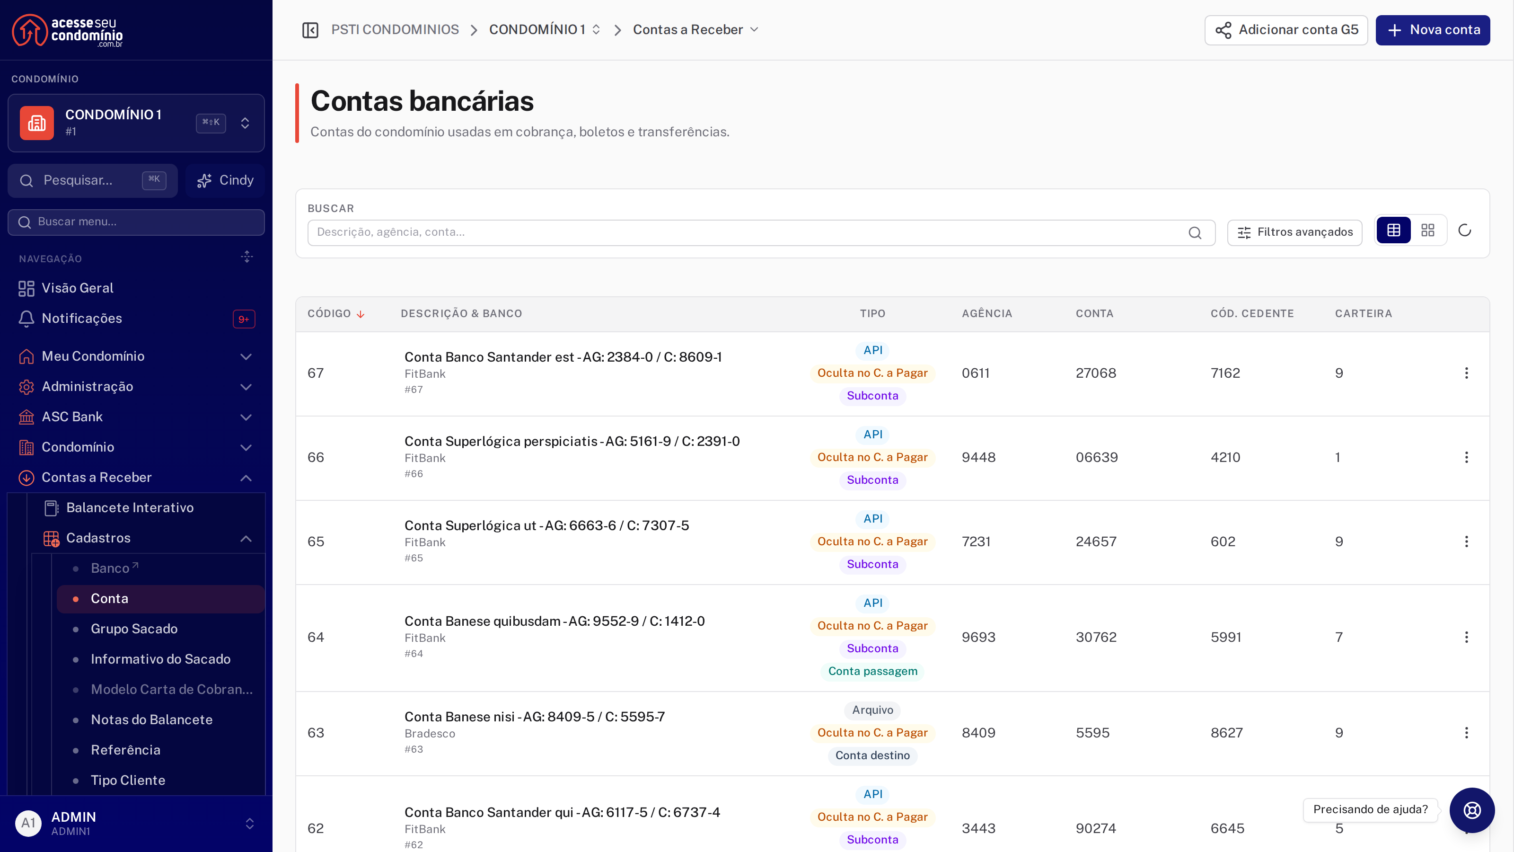Open the Pesquisar global search
Screen dimensions: 1514x852
click(93, 180)
